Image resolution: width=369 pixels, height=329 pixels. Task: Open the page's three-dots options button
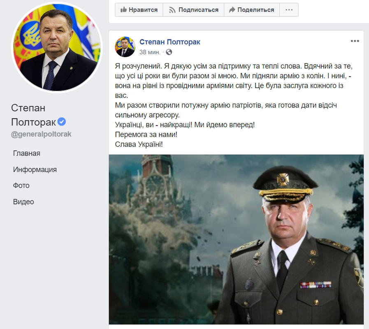pos(289,10)
